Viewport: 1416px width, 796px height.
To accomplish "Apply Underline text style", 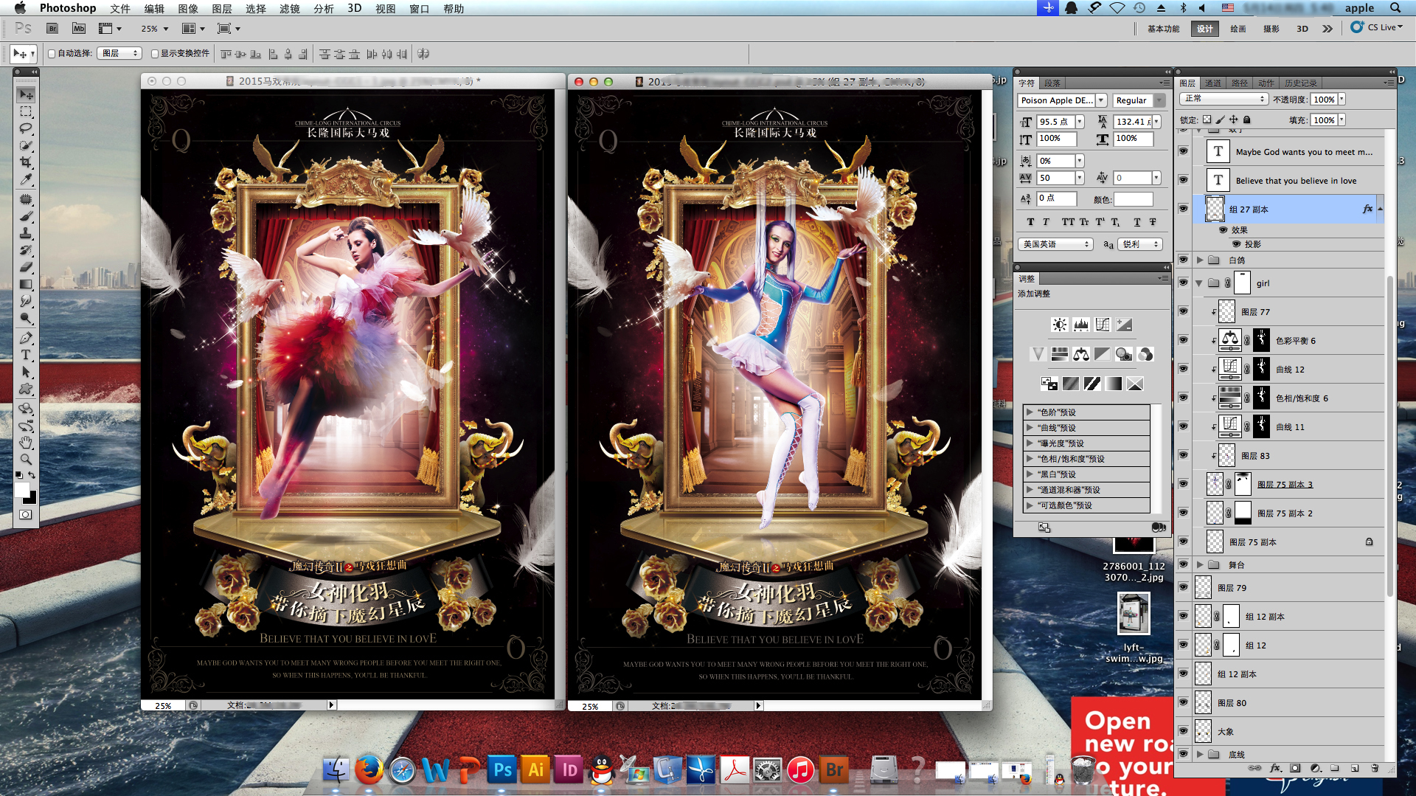I will (x=1136, y=222).
